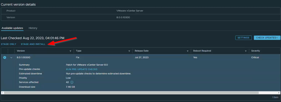
Task: Open the Version column filter icon
Action: [71, 51]
